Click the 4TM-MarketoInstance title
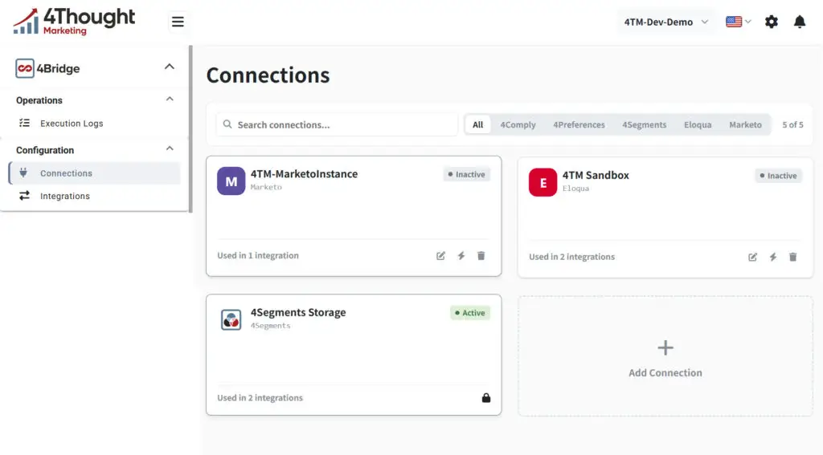This screenshot has width=823, height=455. point(304,173)
